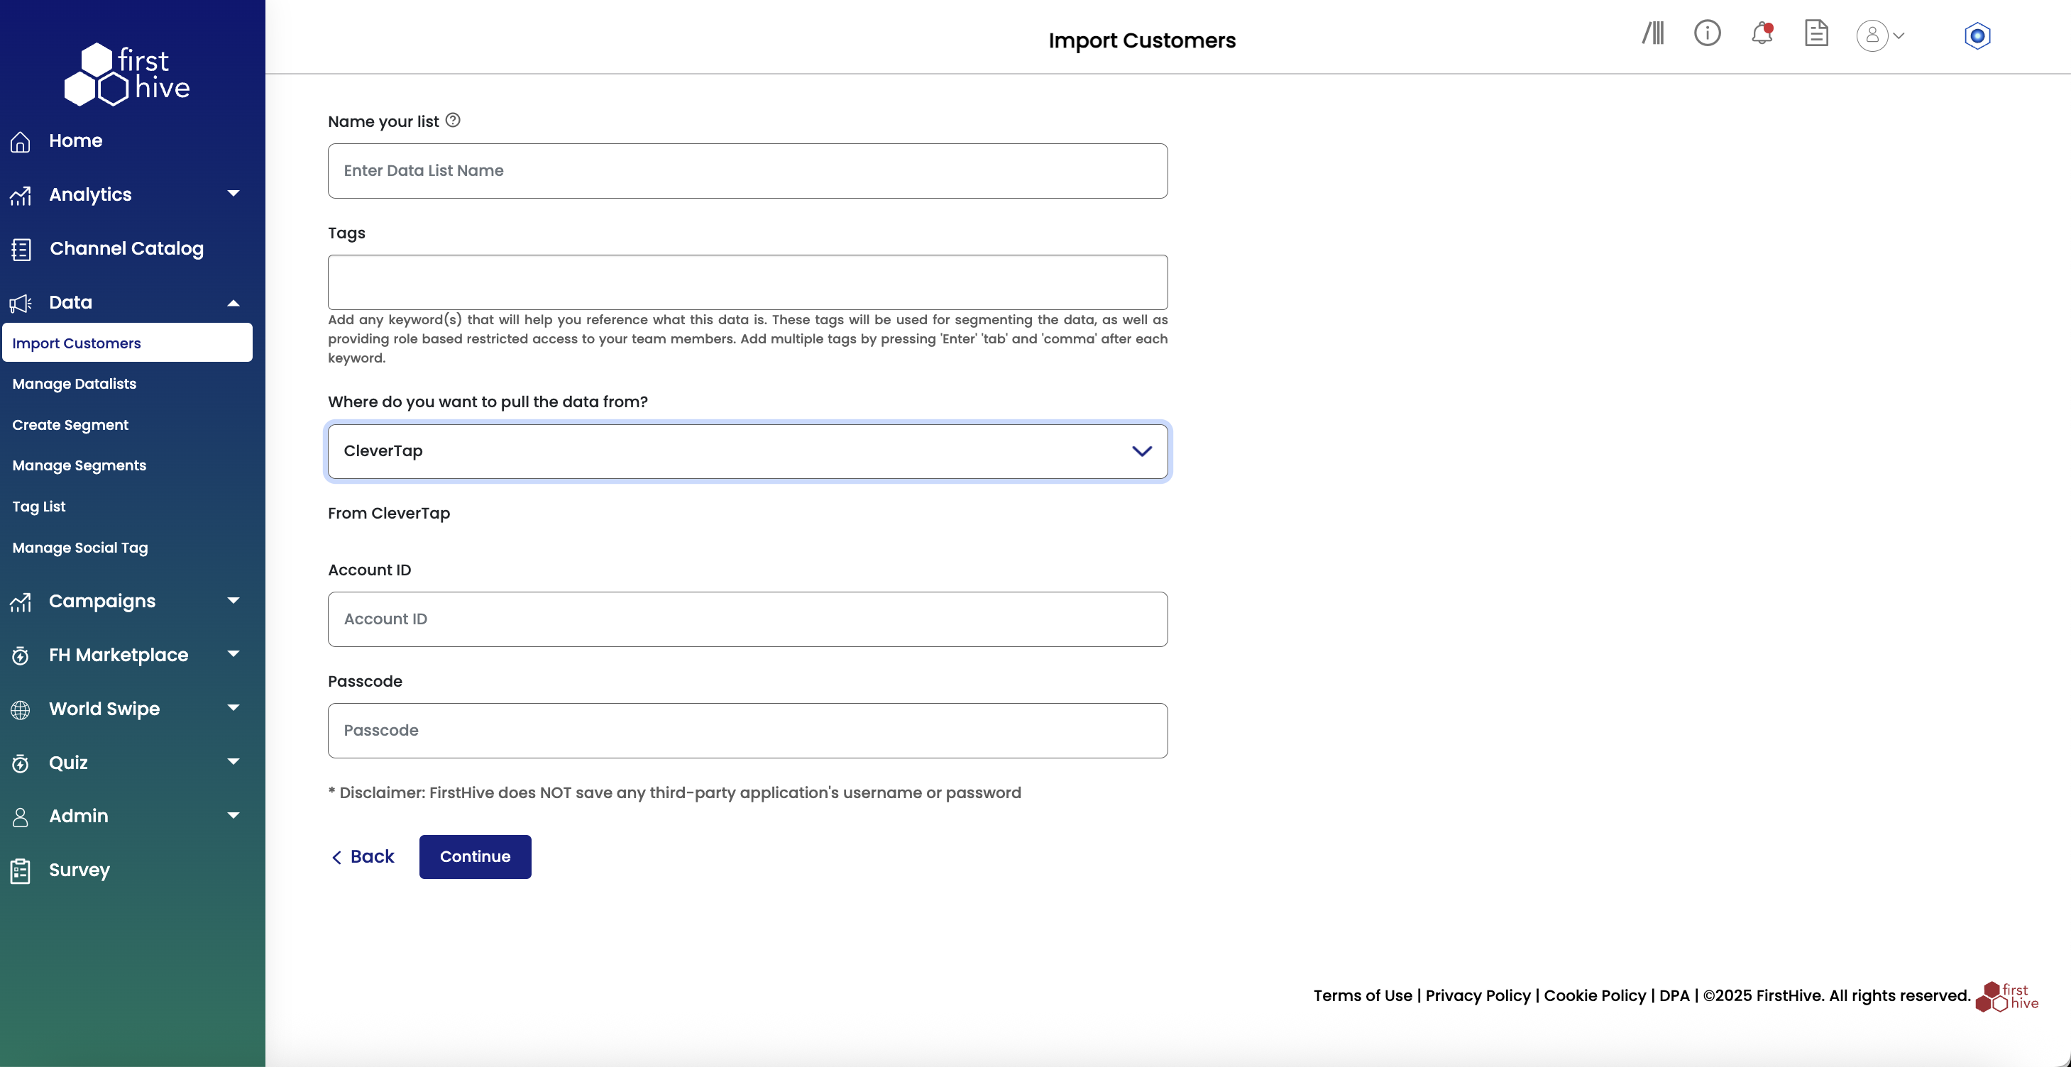Expand the Quiz menu arrow

coord(234,762)
